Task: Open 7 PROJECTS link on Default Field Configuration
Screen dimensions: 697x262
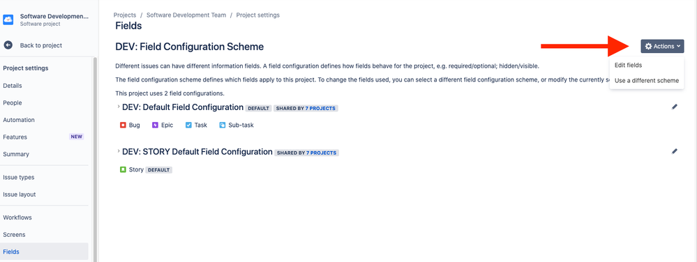Action: [x=320, y=108]
